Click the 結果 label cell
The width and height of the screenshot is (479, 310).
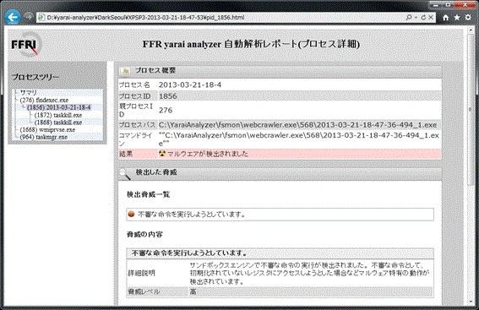pos(126,154)
